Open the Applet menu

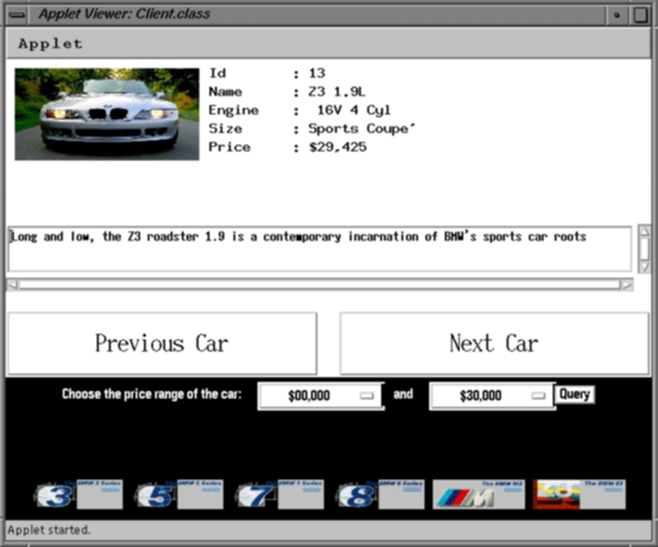[x=51, y=43]
